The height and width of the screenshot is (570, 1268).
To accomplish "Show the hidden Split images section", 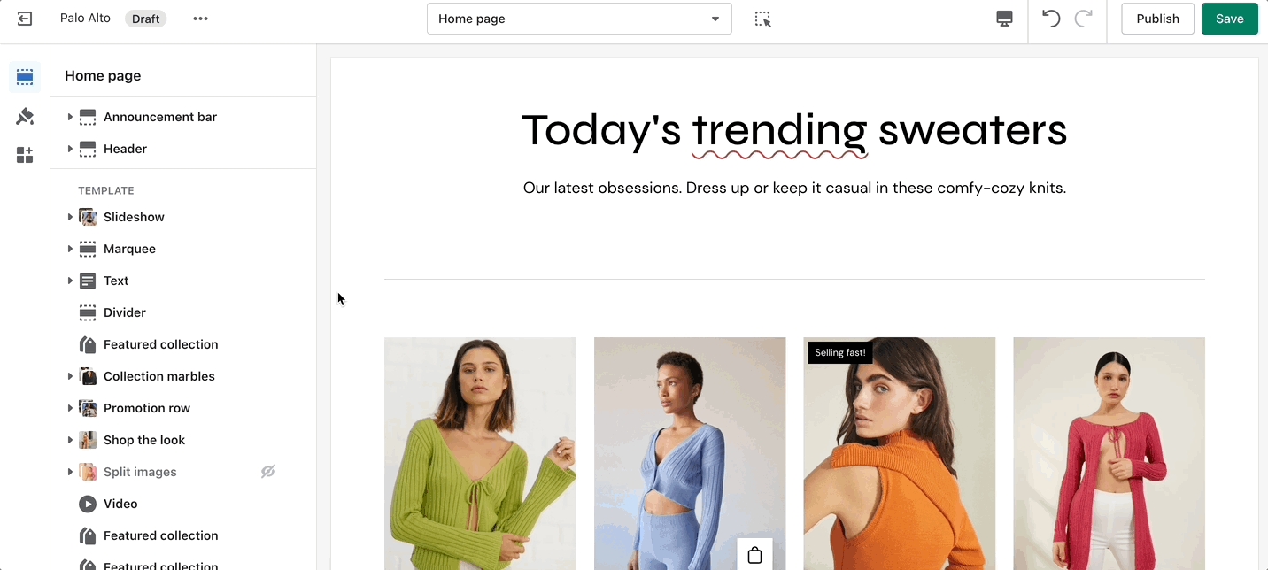I will 268,472.
